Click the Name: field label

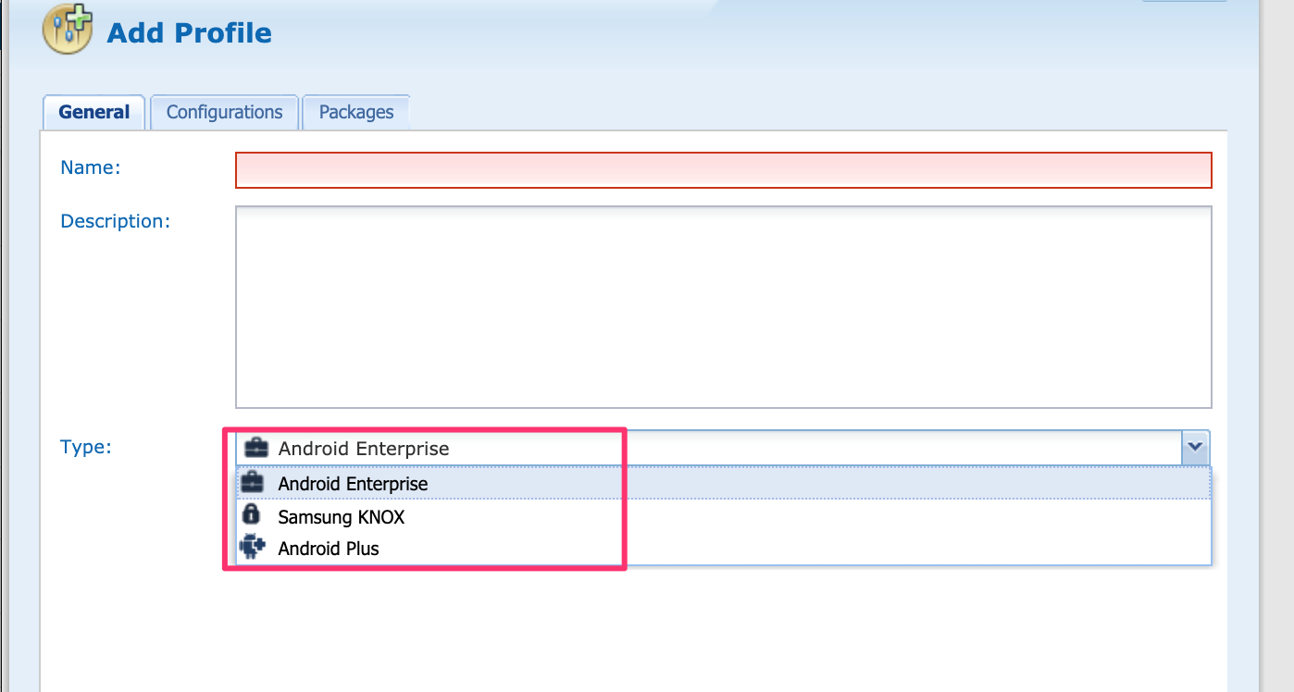click(x=91, y=167)
